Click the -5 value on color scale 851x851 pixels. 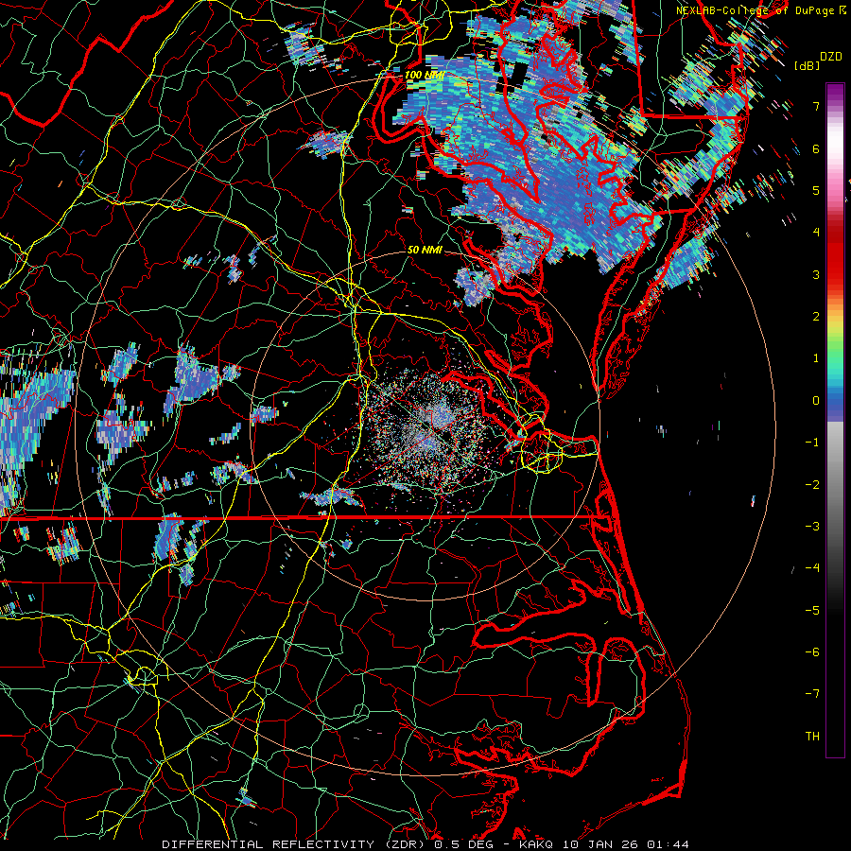pyautogui.click(x=812, y=610)
